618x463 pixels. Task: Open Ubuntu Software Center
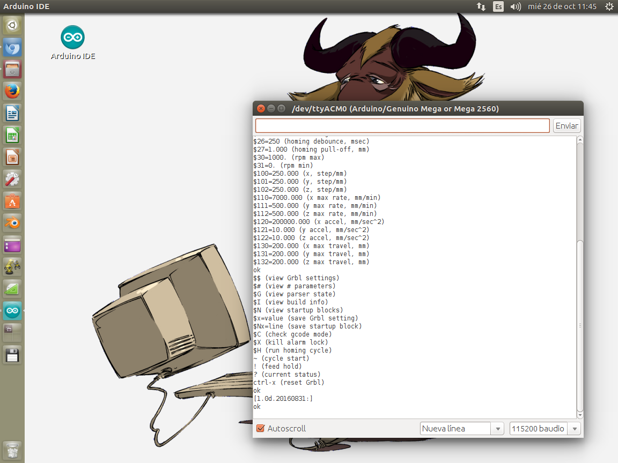(x=12, y=201)
